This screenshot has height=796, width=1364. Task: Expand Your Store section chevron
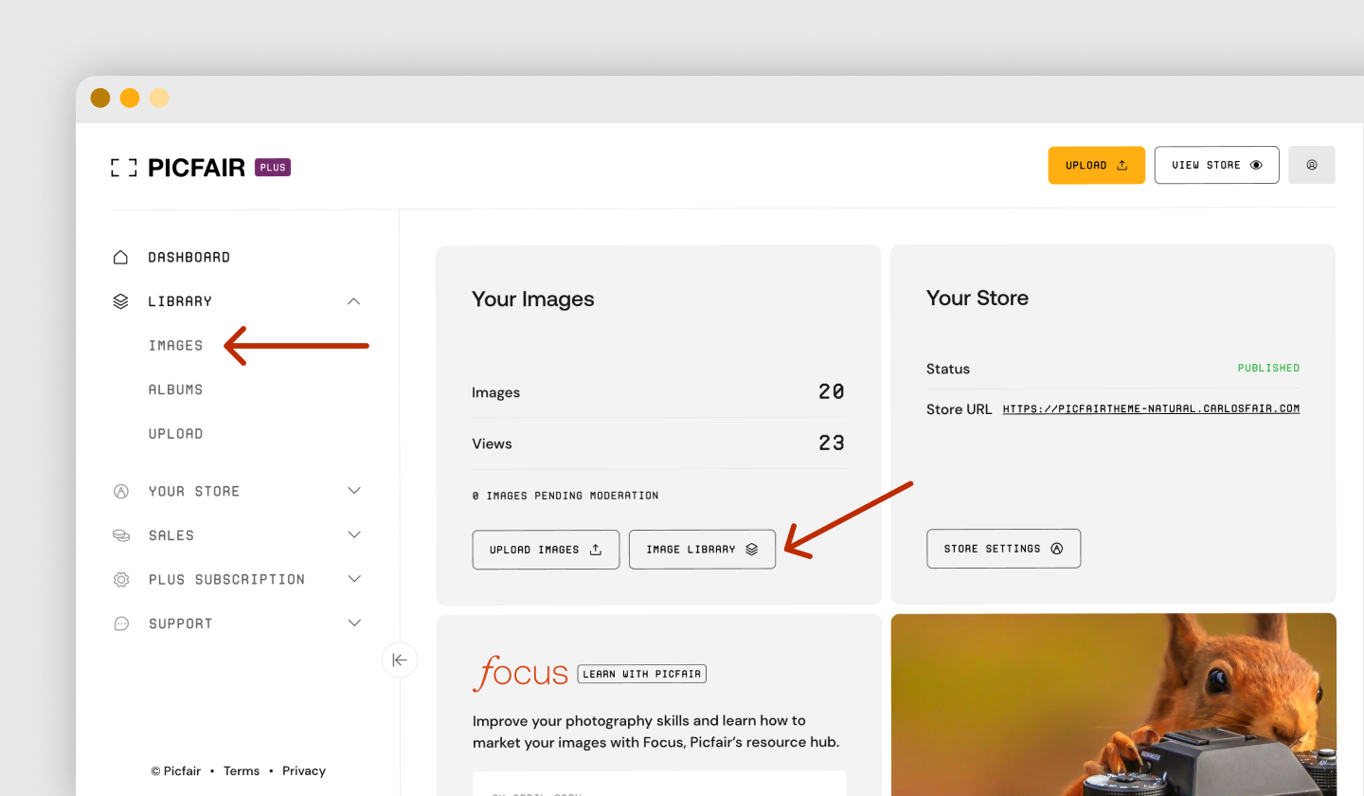pos(354,491)
